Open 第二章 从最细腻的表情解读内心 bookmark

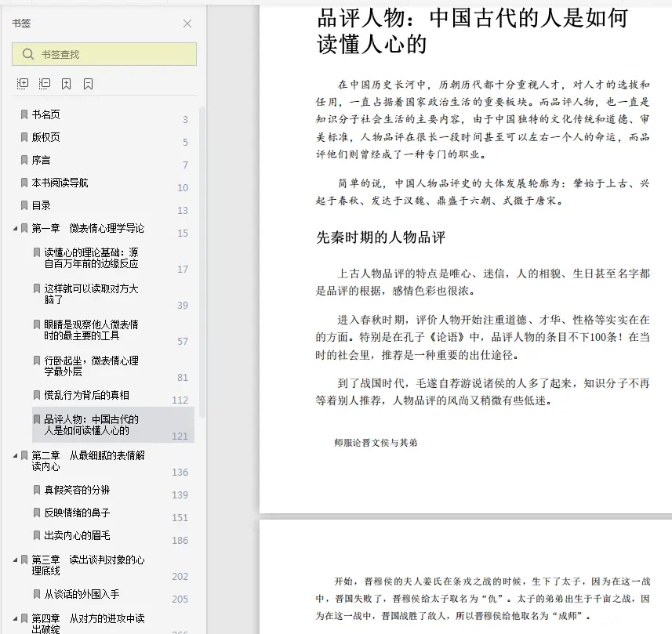89,461
